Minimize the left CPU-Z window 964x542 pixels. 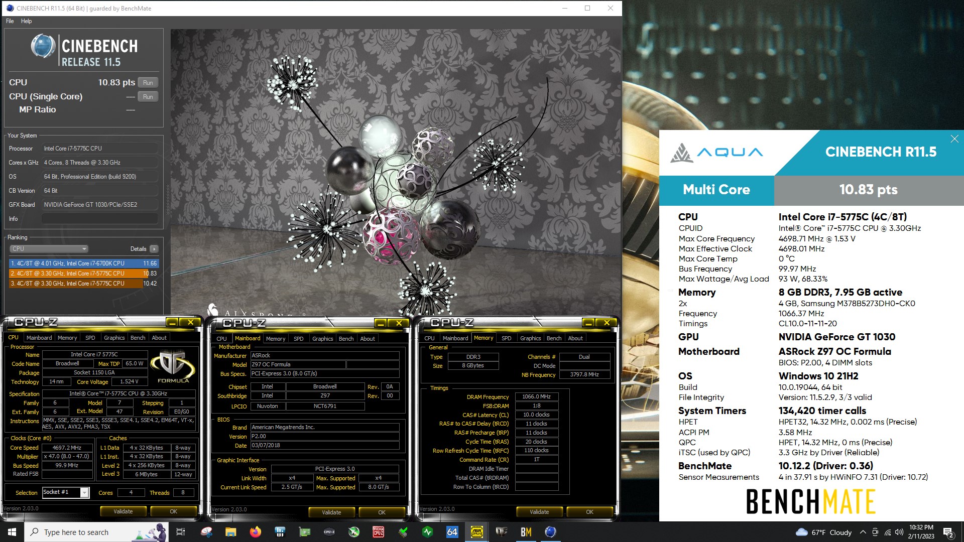pyautogui.click(x=172, y=322)
